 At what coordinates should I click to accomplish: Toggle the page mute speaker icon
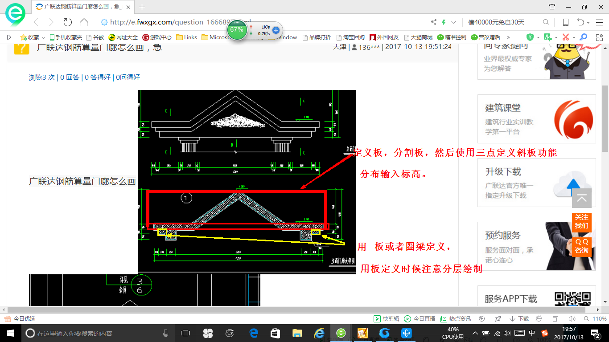(x=572, y=319)
